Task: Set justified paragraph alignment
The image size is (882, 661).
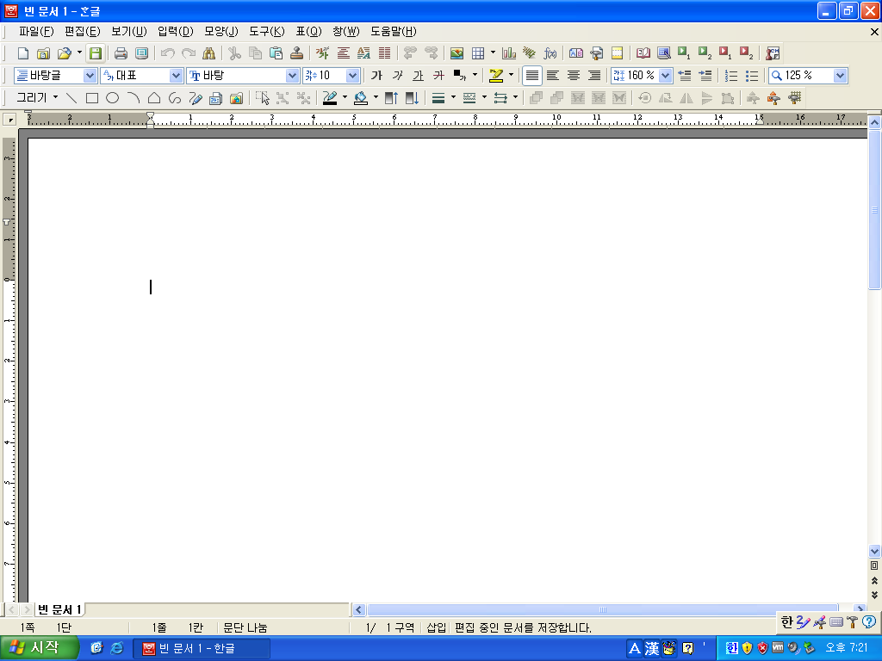Action: tap(532, 76)
